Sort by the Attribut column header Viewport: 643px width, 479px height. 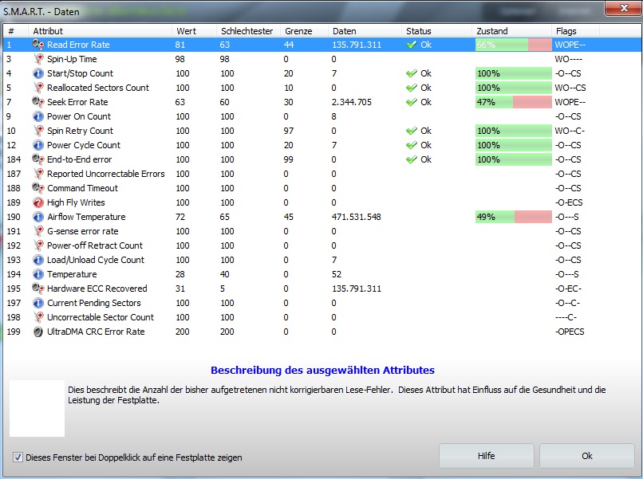(100, 31)
